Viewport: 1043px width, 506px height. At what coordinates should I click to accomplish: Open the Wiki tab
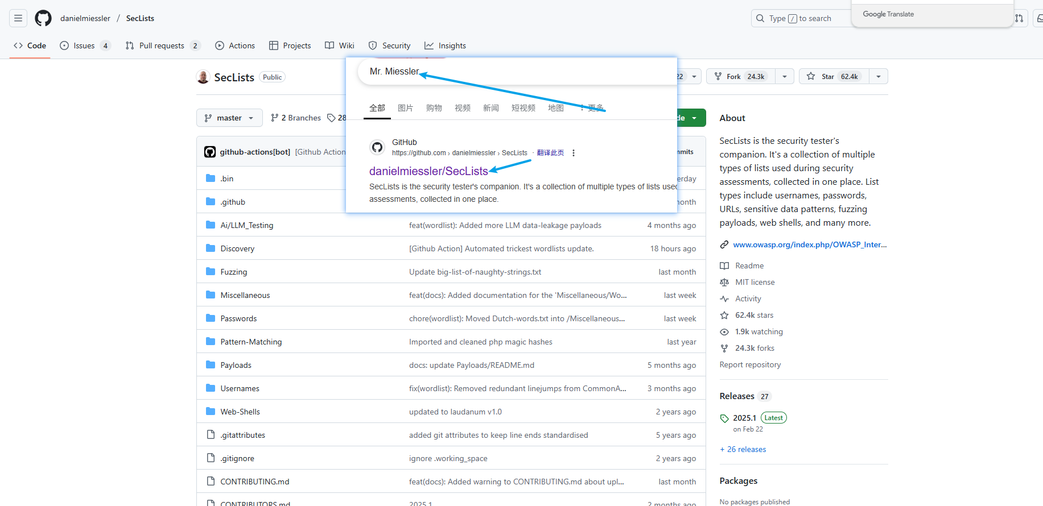(340, 45)
